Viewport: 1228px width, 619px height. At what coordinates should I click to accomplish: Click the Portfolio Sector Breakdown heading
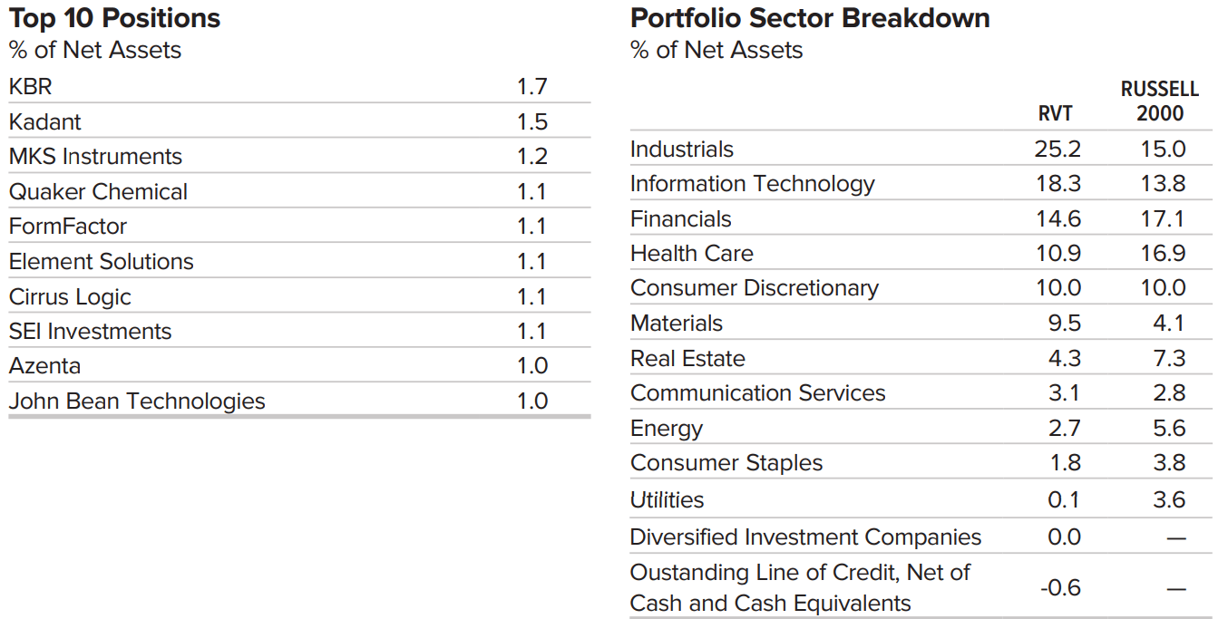pyautogui.click(x=810, y=18)
